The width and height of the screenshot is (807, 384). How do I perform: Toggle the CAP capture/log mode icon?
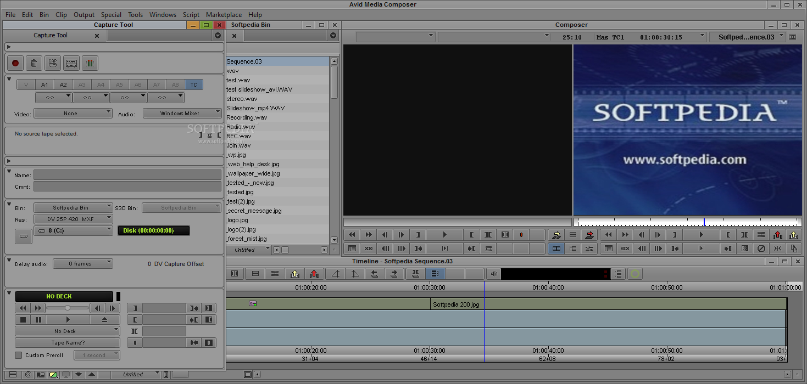tap(53, 63)
